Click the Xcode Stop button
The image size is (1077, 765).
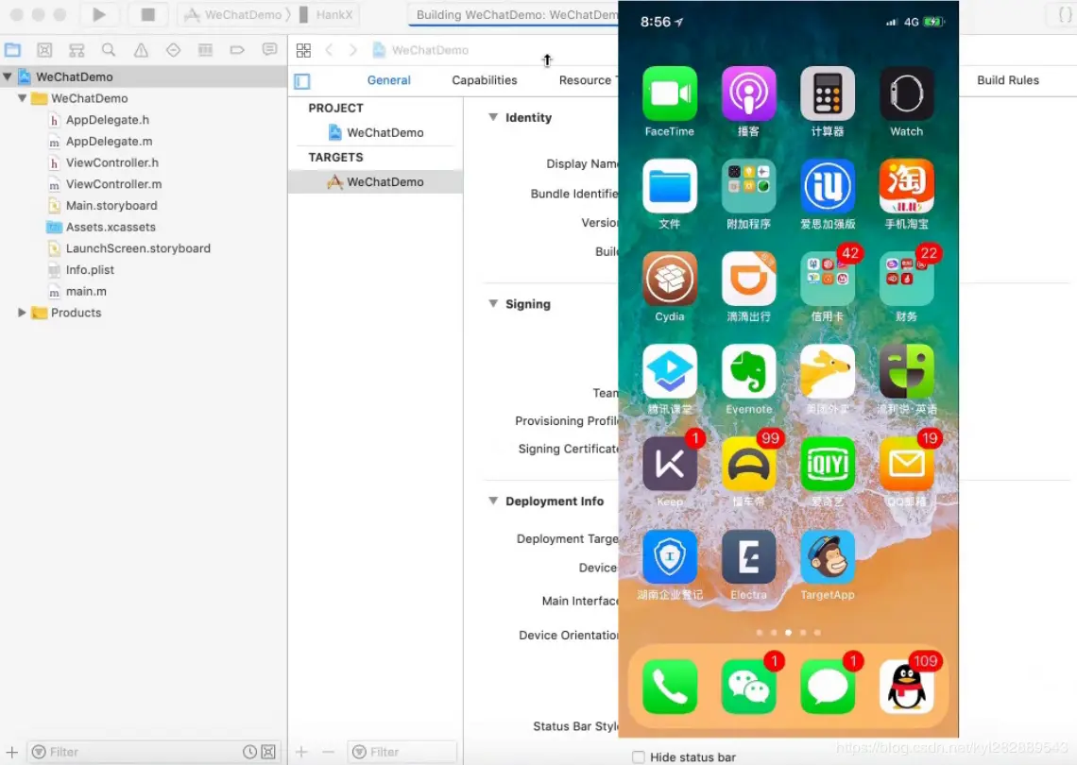point(147,14)
